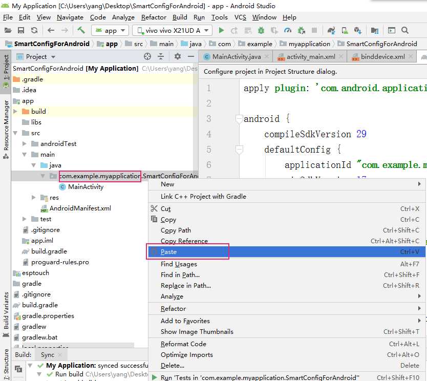Collapse the main folder
Image resolution: width=427 pixels, height=381 pixels.
pos(24,155)
